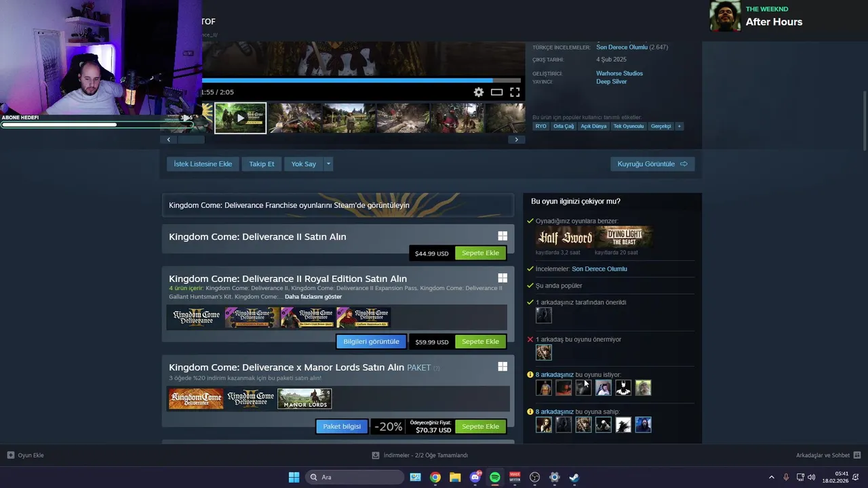Click the Windows icon on the Manor Lords bundle row
The image size is (868, 488).
(502, 366)
